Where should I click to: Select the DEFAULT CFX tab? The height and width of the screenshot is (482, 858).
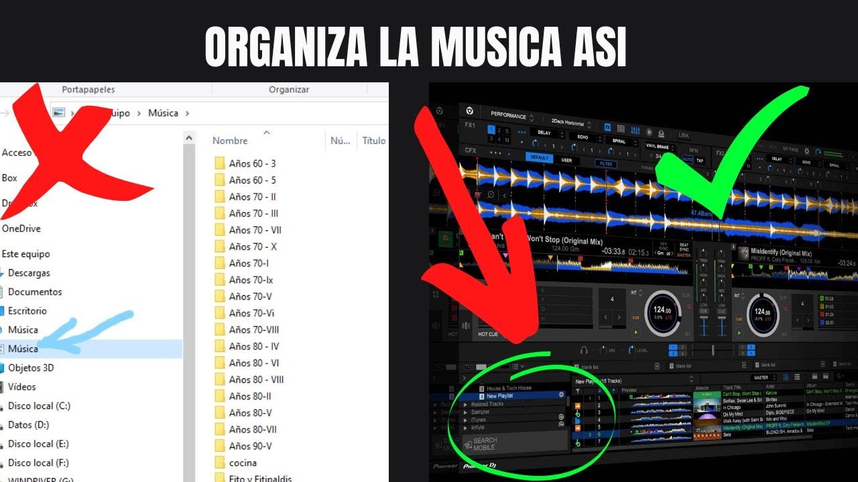[540, 158]
